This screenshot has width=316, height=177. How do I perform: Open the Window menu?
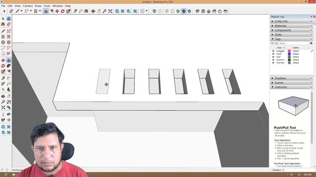(57, 6)
